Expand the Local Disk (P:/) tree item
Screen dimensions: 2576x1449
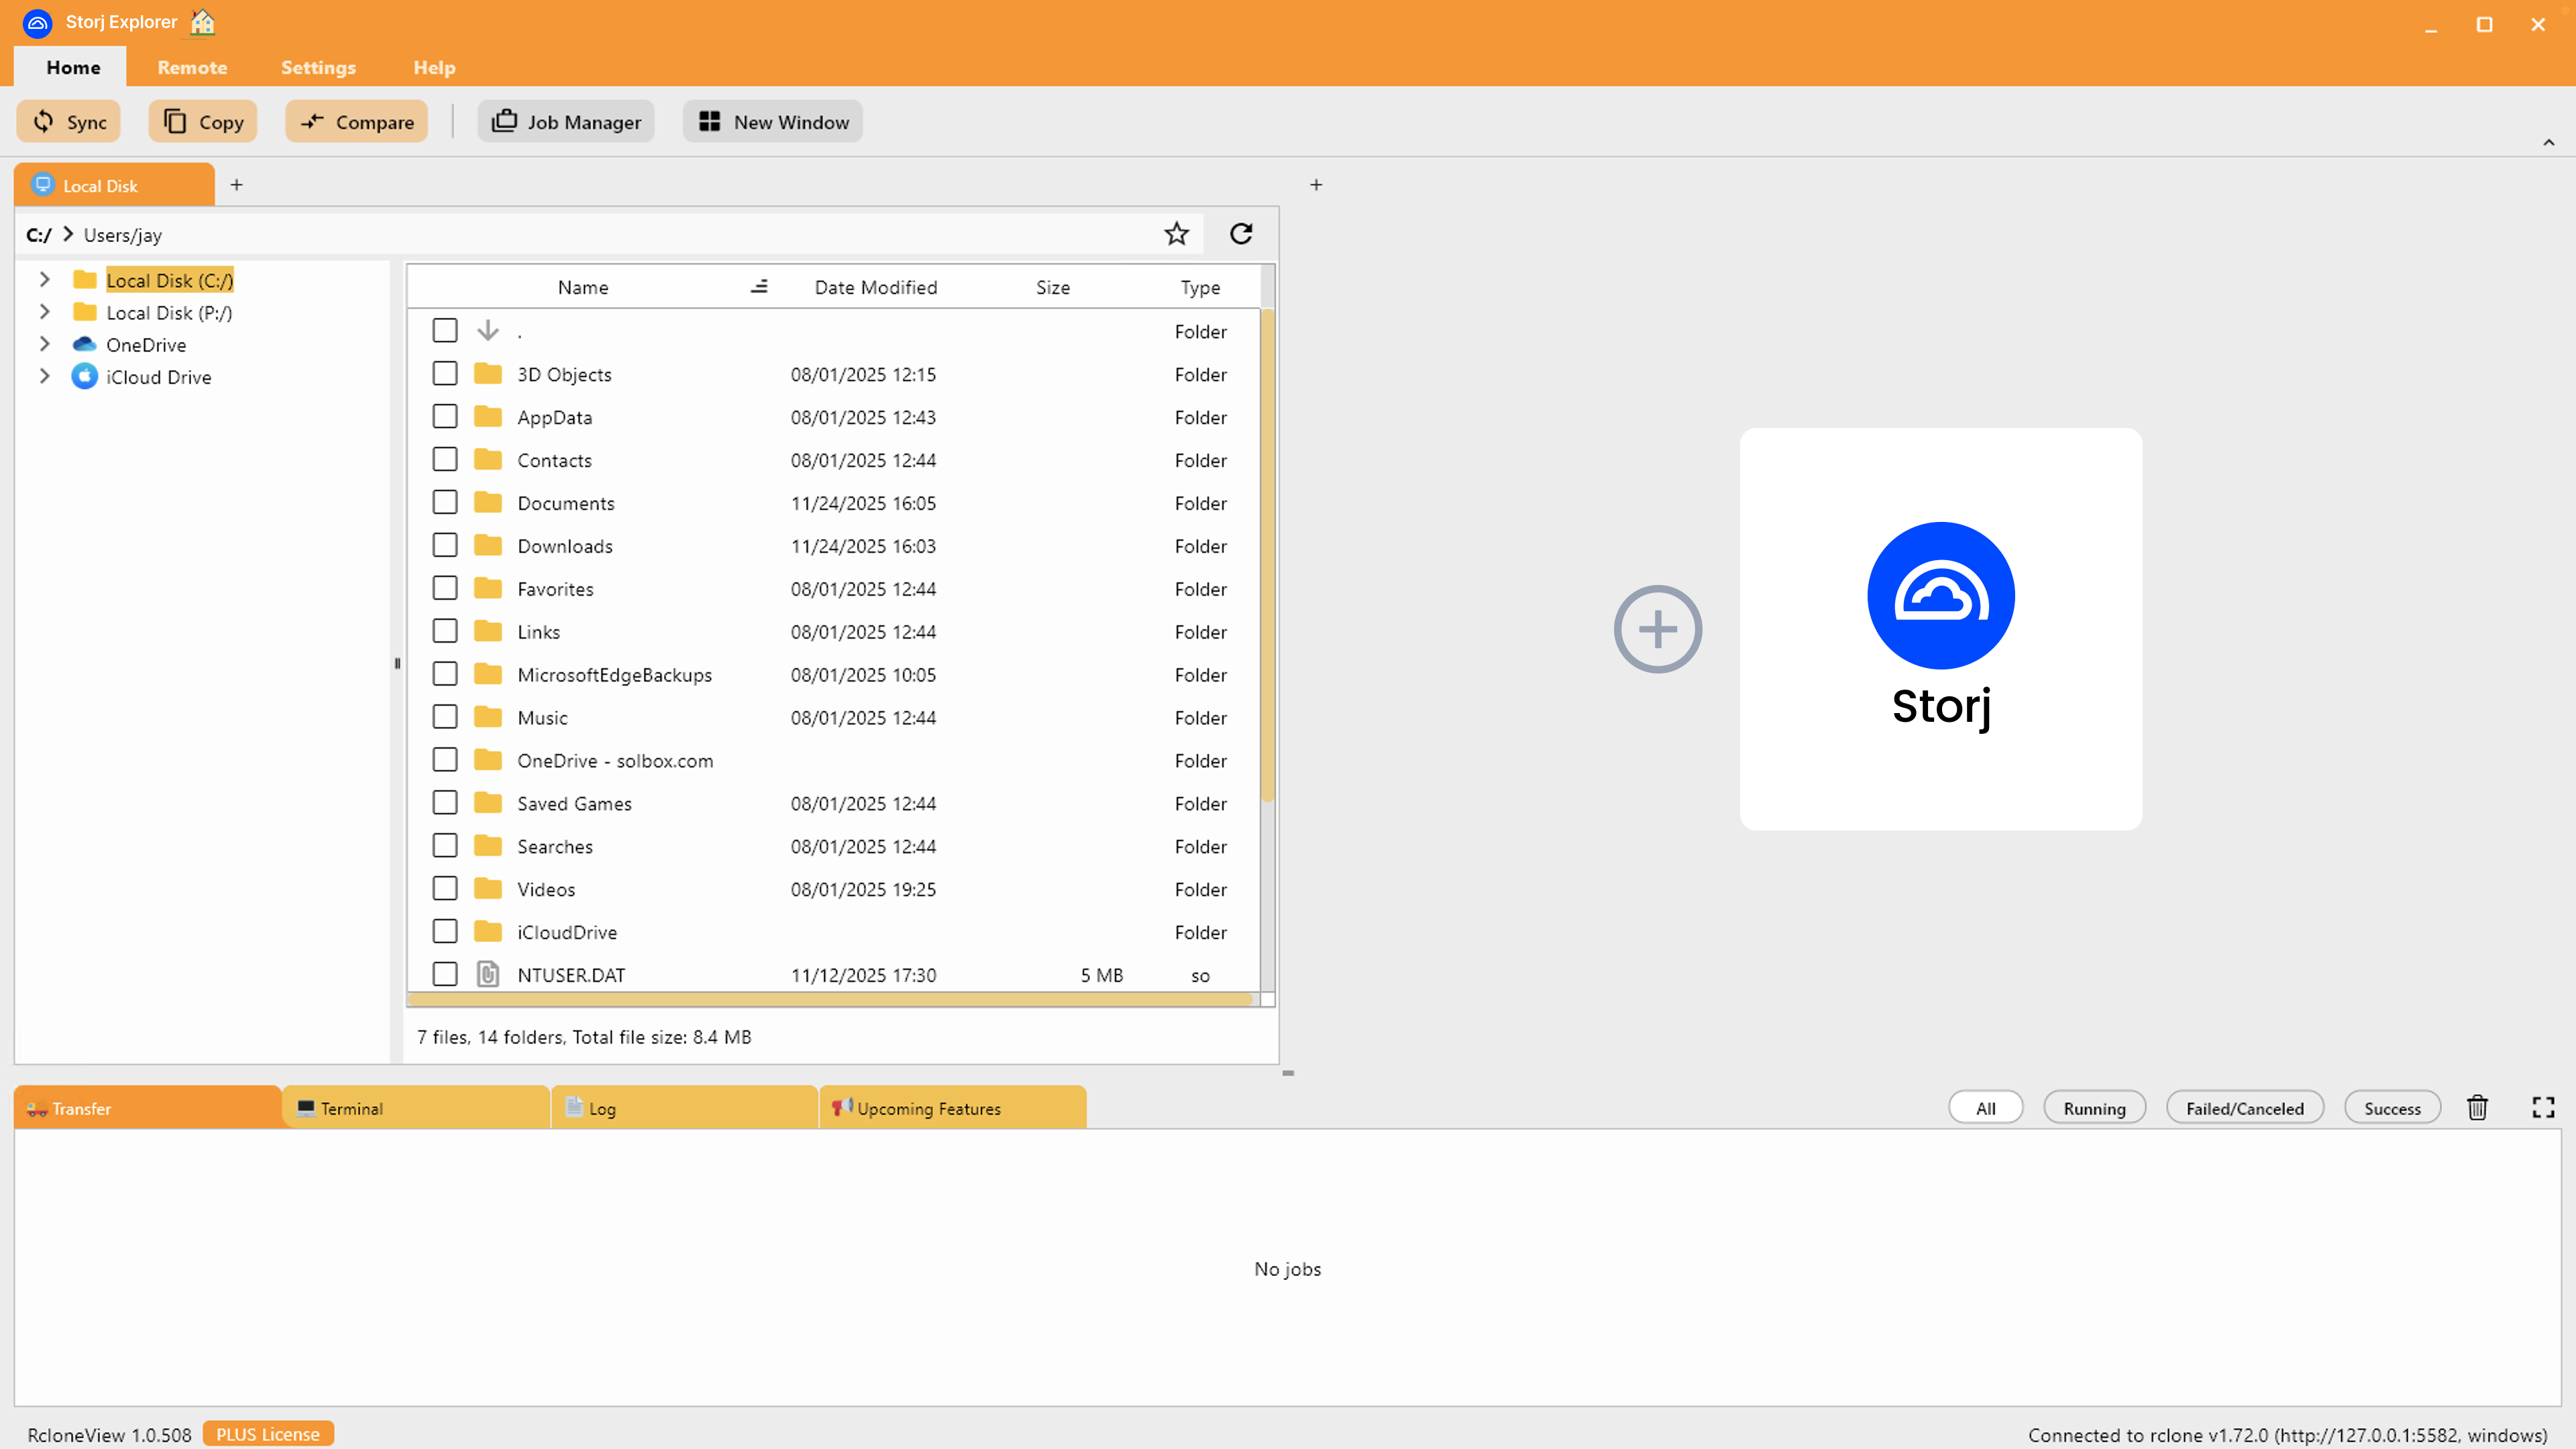tap(44, 312)
